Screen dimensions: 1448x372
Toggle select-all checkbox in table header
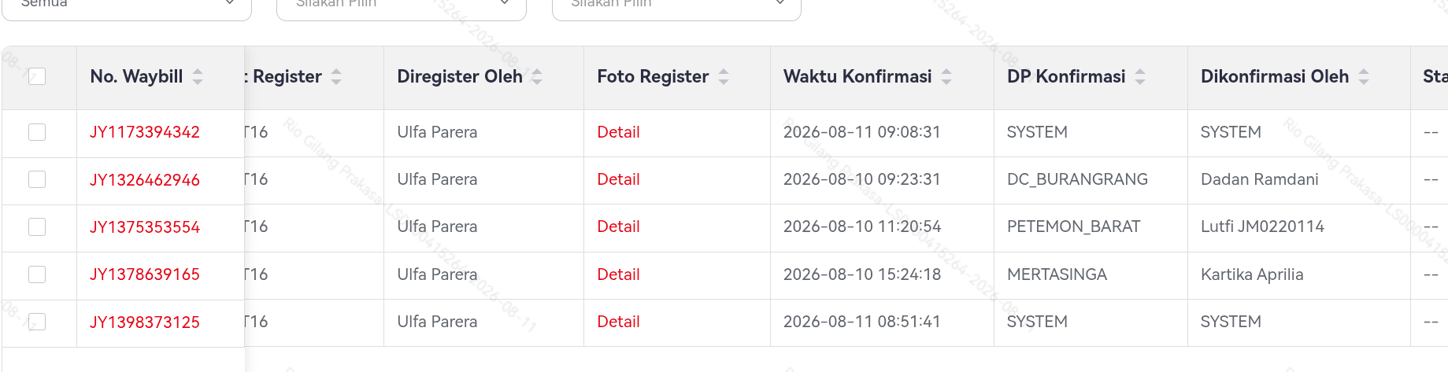(x=37, y=76)
